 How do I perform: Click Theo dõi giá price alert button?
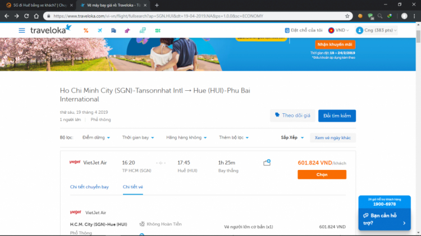[292, 115]
